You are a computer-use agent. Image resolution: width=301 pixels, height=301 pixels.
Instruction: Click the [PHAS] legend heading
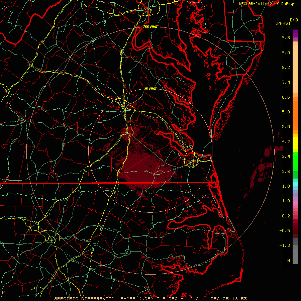click(x=283, y=23)
